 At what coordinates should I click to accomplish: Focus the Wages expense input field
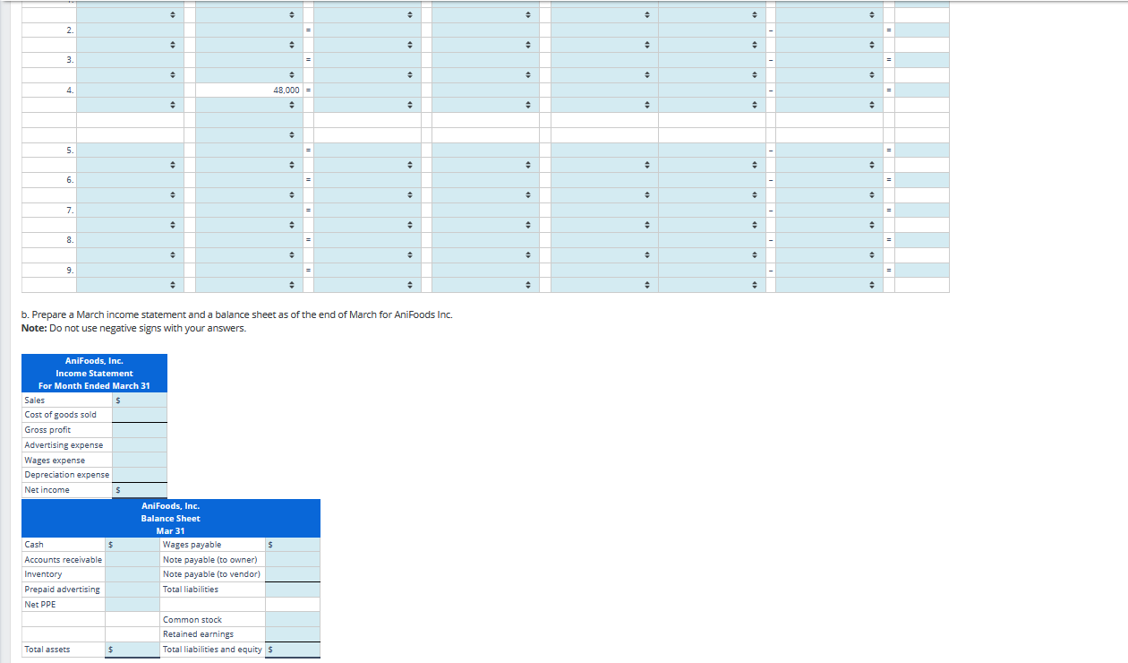[140, 460]
